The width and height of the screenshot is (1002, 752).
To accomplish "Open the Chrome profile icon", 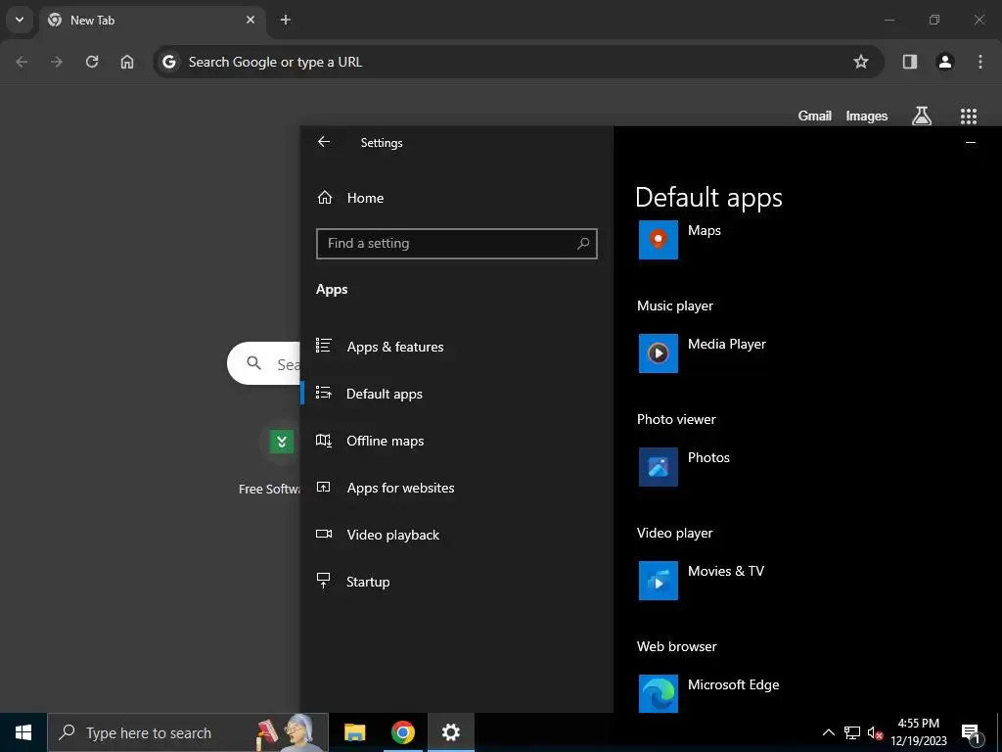I will pyautogui.click(x=945, y=62).
